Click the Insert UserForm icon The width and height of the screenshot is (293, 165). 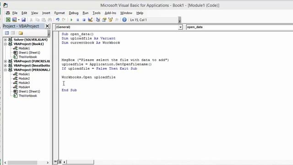[14, 20]
